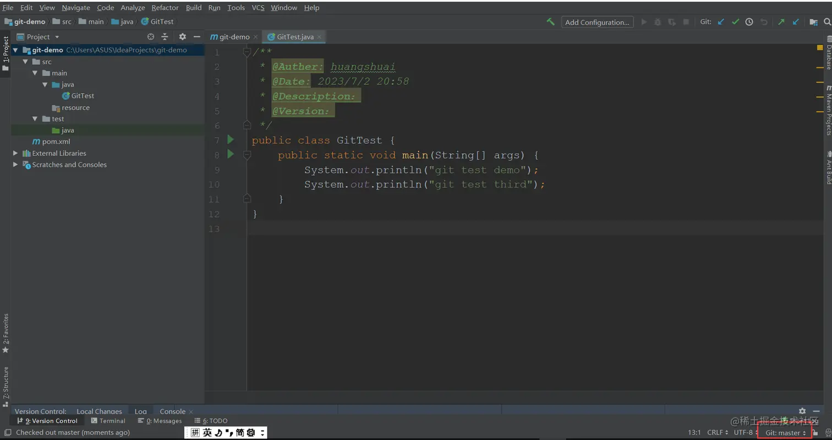832x440 pixels.
Task: Select the resource folder in tree
Action: tap(70, 107)
